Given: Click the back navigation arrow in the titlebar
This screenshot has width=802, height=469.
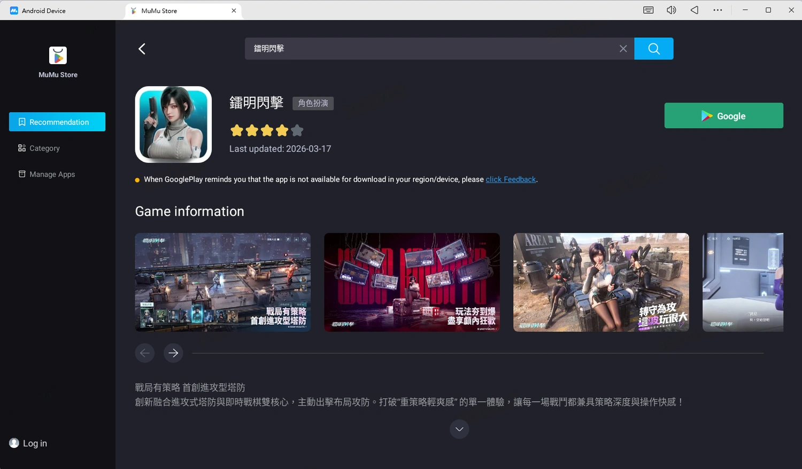Looking at the screenshot, I should point(694,10).
